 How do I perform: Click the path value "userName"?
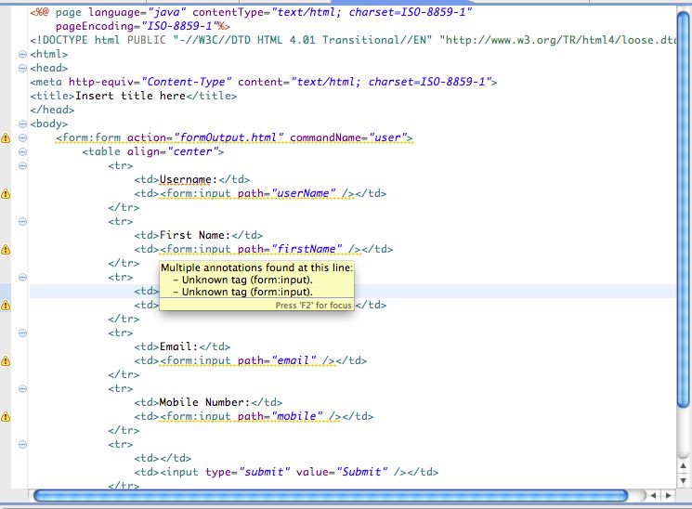[303, 193]
